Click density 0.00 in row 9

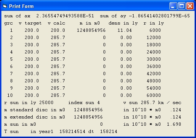click(126, 88)
